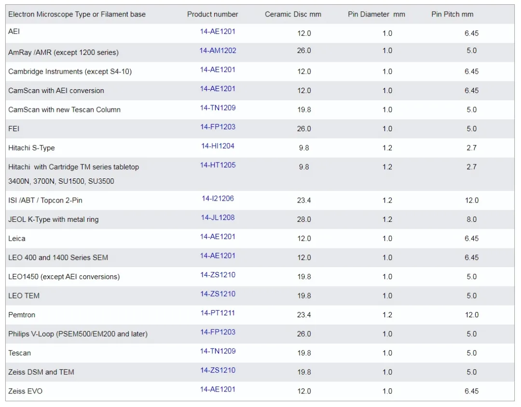Select 'CamScan with new Tescan Column' text
521x407 pixels.
click(65, 109)
